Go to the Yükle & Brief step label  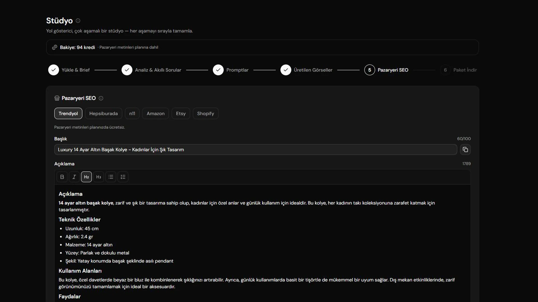pos(76,70)
